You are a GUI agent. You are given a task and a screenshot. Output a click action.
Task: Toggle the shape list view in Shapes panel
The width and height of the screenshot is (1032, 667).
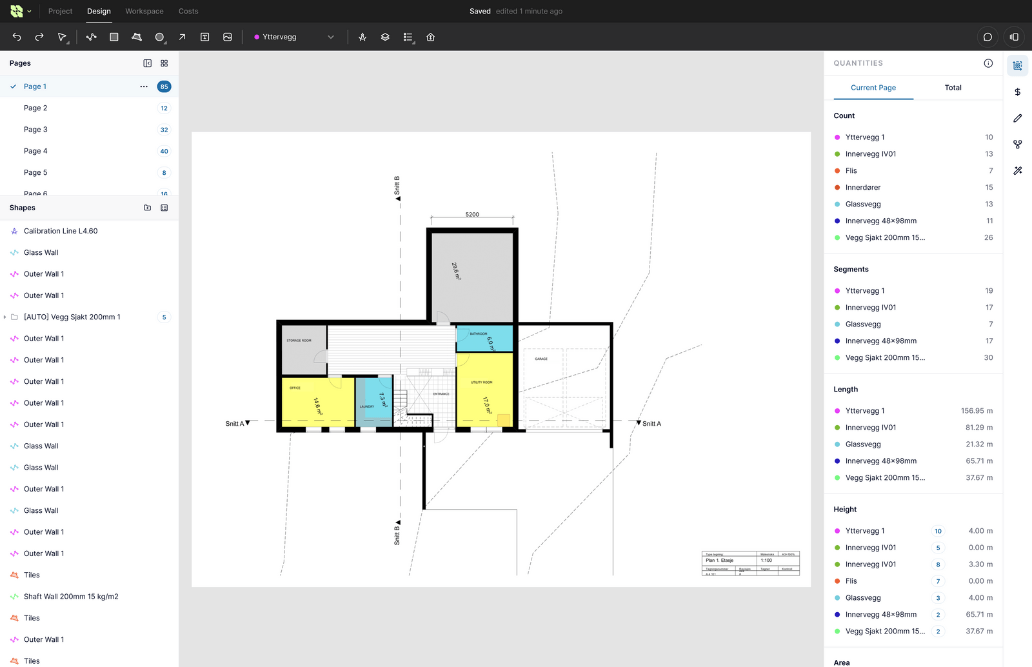(x=164, y=208)
